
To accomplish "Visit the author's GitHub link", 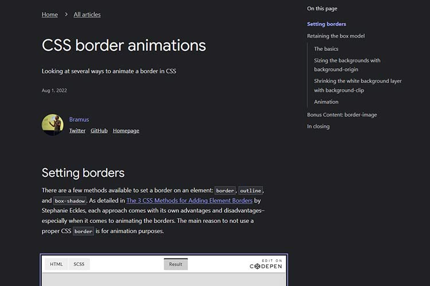I will click(99, 130).
